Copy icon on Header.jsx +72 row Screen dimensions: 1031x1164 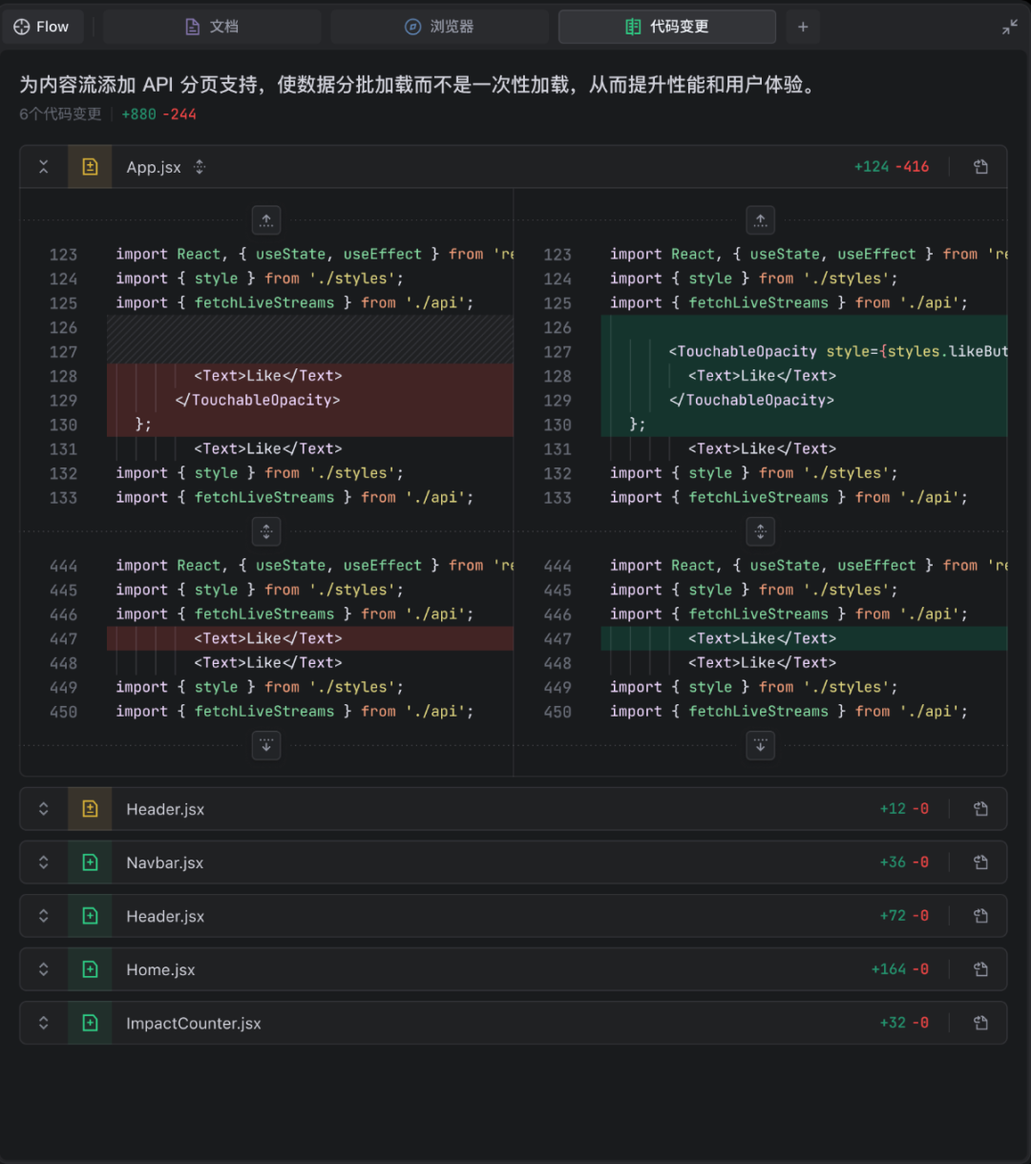(x=980, y=916)
